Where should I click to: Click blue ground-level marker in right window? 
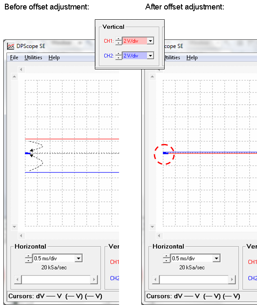click(x=165, y=153)
